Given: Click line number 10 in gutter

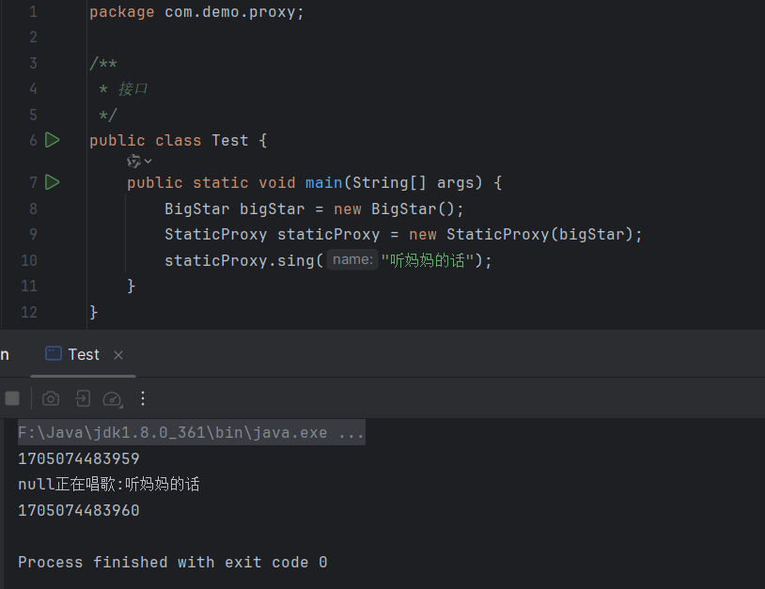Looking at the screenshot, I should pyautogui.click(x=29, y=260).
